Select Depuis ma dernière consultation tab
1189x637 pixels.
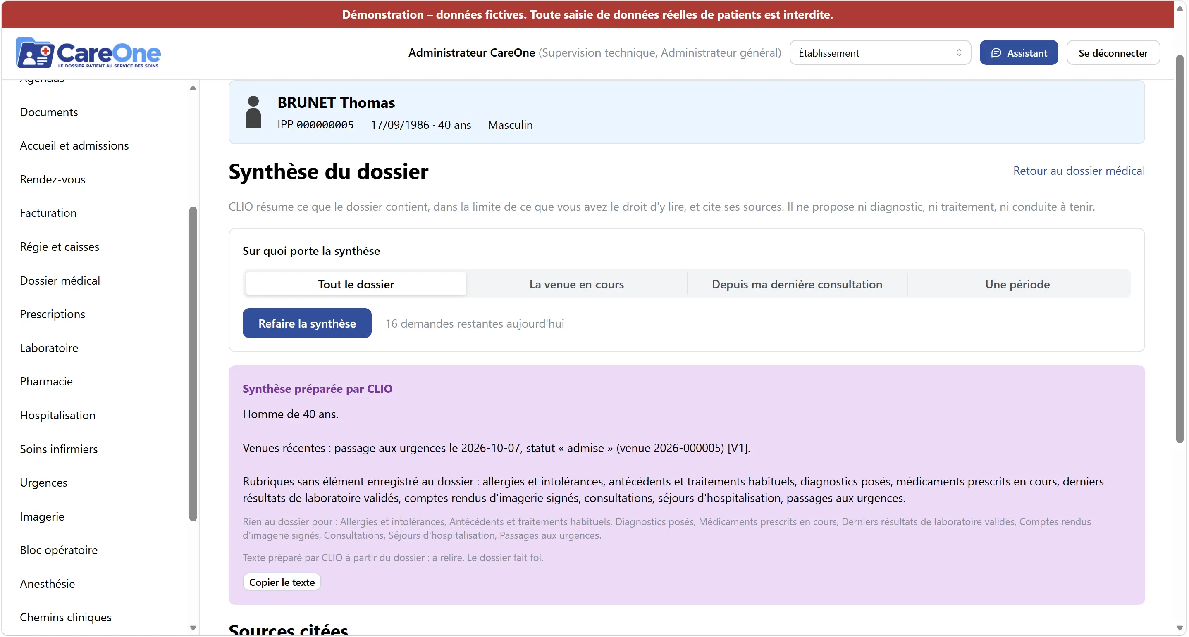(x=797, y=284)
